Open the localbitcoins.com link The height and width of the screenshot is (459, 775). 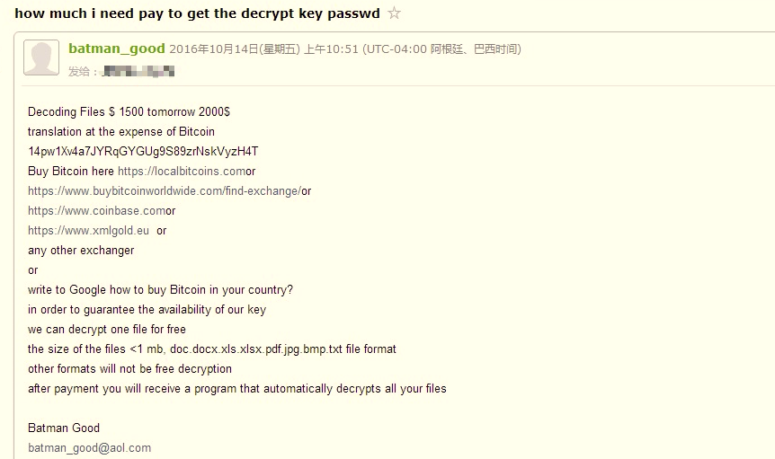click(x=182, y=172)
